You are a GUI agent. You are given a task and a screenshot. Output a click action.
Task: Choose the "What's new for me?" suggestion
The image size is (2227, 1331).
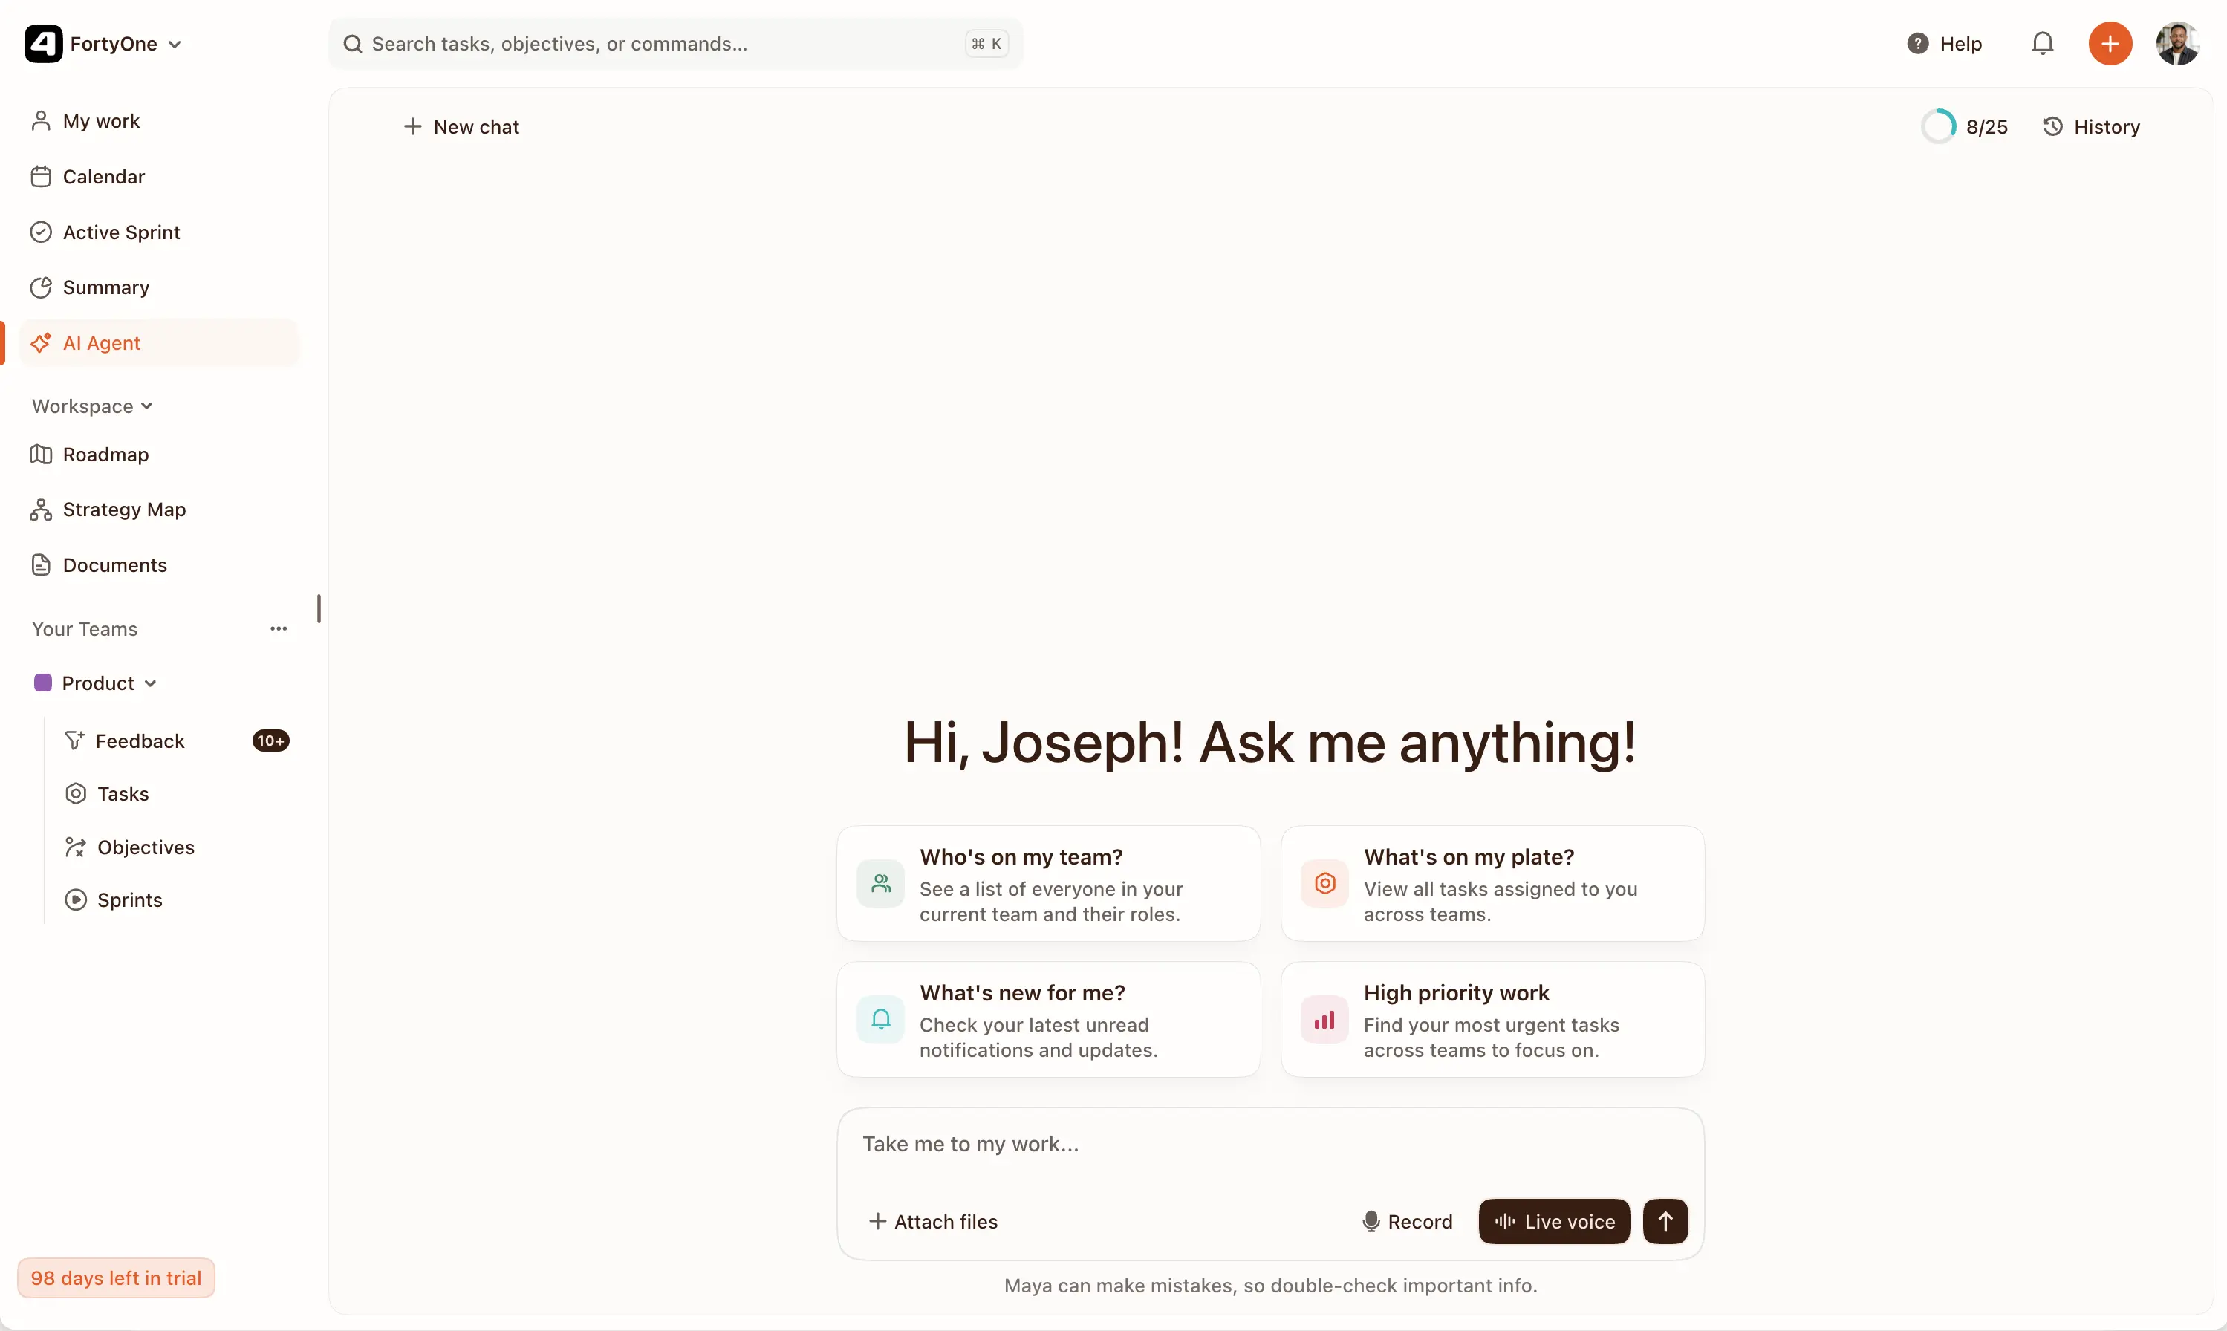coord(1048,1020)
